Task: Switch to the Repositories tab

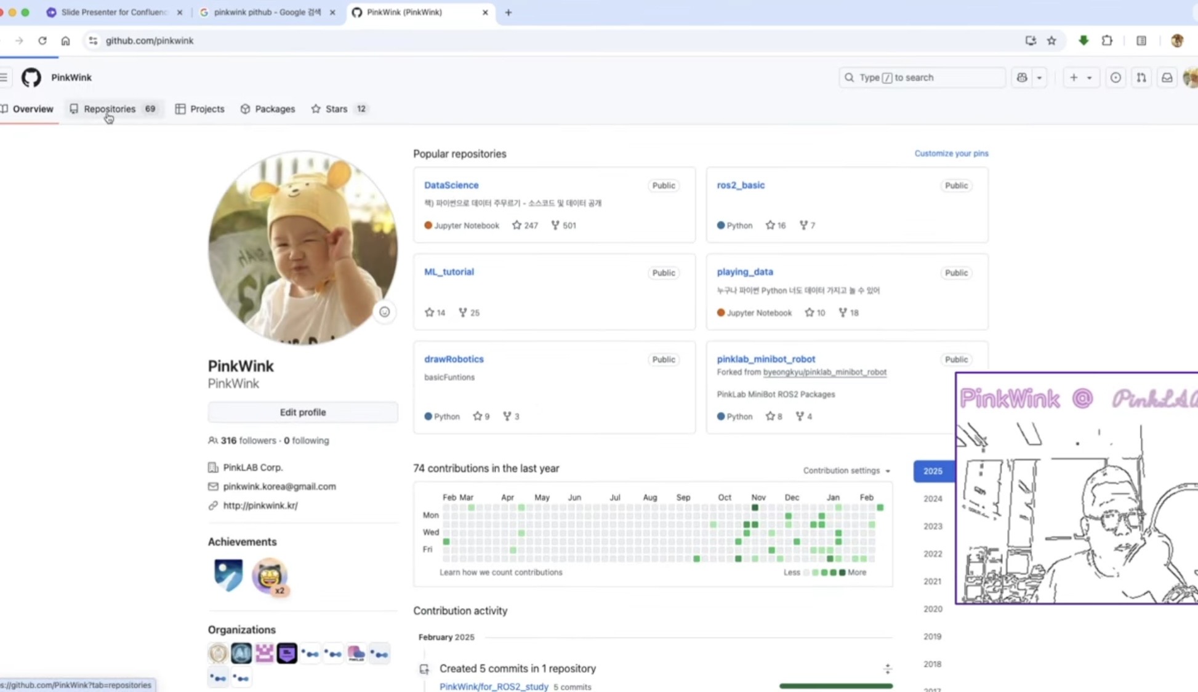Action: tap(110, 109)
